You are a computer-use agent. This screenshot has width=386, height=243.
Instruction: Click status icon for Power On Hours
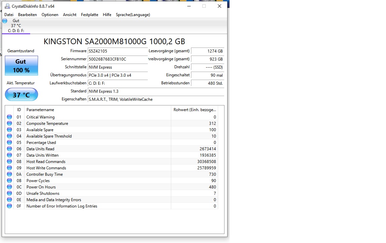click(x=9, y=187)
